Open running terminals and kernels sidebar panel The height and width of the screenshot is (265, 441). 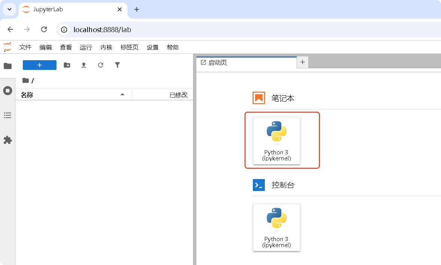coord(7,90)
